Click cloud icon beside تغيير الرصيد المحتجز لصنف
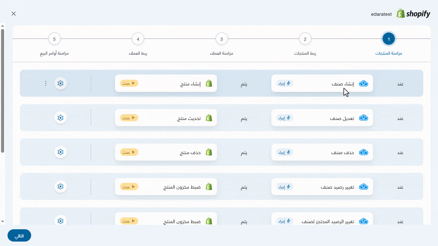The image size is (438, 246). [363, 221]
